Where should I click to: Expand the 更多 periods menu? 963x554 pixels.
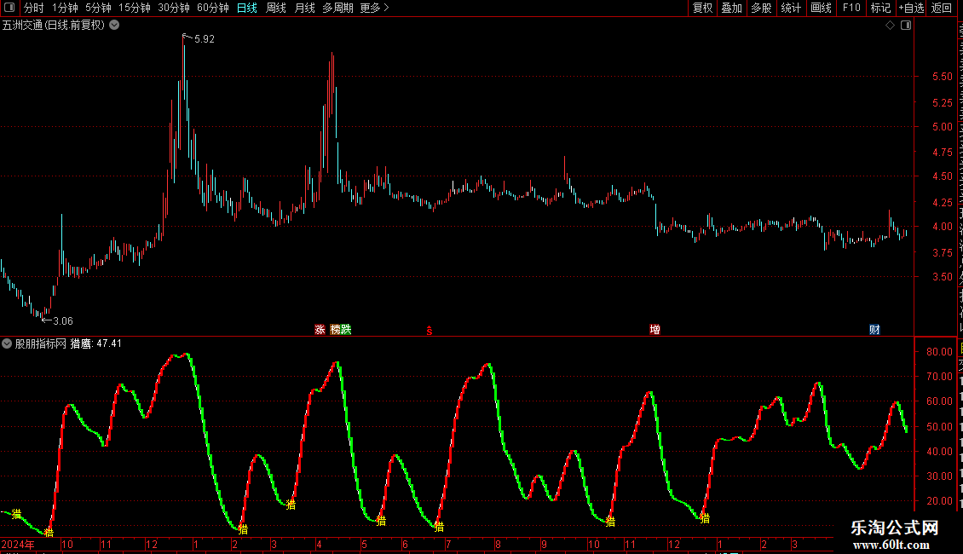[x=374, y=8]
